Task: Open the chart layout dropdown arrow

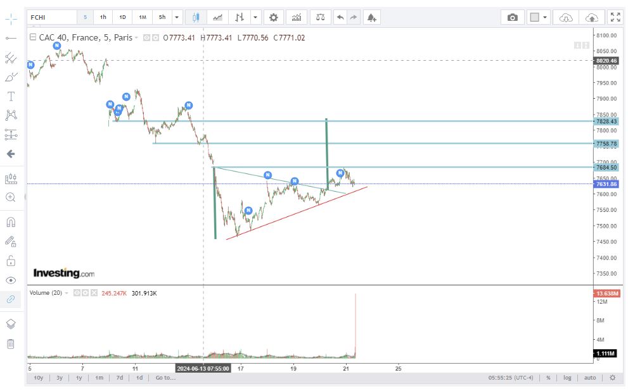Action: [x=545, y=17]
